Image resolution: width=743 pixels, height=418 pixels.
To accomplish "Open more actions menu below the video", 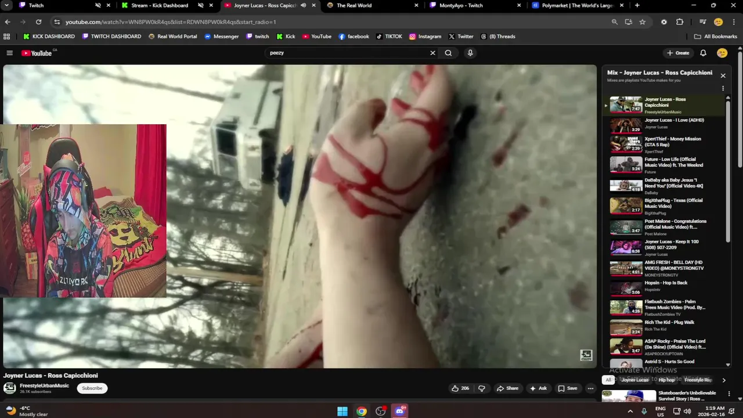I will tap(590, 388).
